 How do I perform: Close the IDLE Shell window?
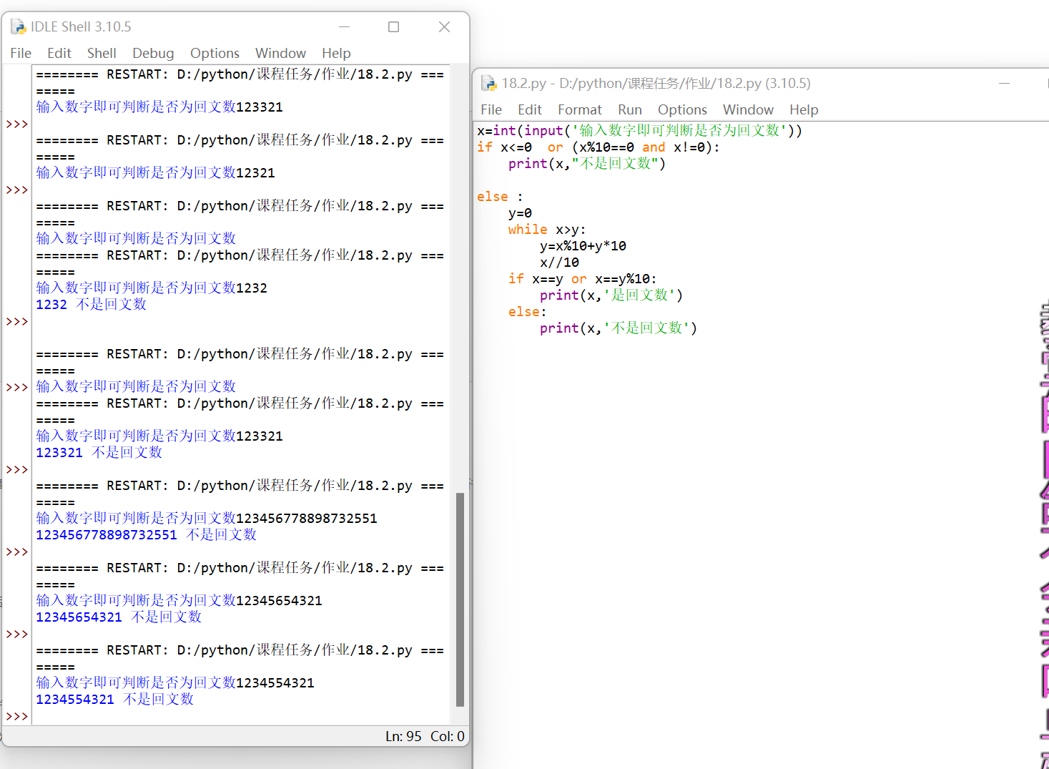pos(444,26)
